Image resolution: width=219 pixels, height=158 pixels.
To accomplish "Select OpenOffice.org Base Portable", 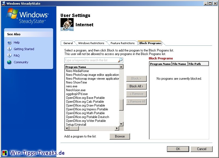I will point(85,98).
